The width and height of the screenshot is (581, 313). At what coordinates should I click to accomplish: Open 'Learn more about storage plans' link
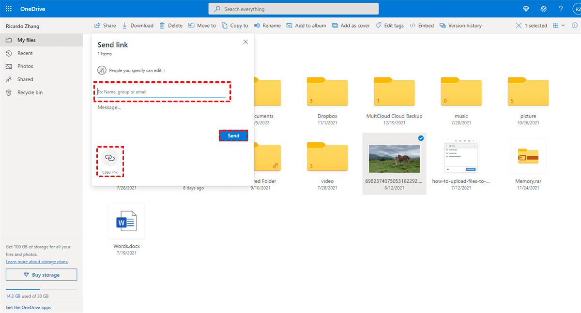(x=37, y=262)
